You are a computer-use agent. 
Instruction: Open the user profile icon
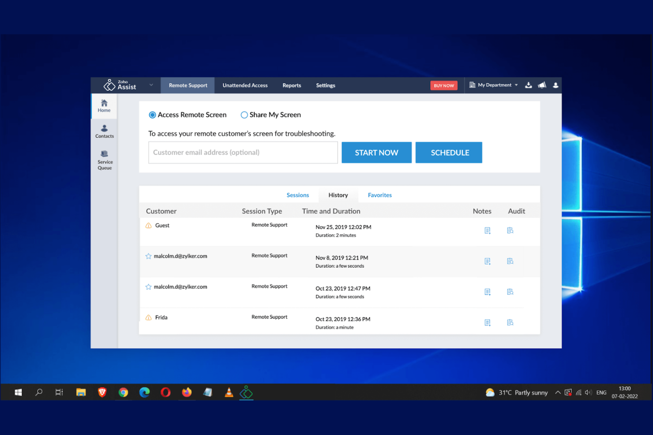click(x=555, y=85)
